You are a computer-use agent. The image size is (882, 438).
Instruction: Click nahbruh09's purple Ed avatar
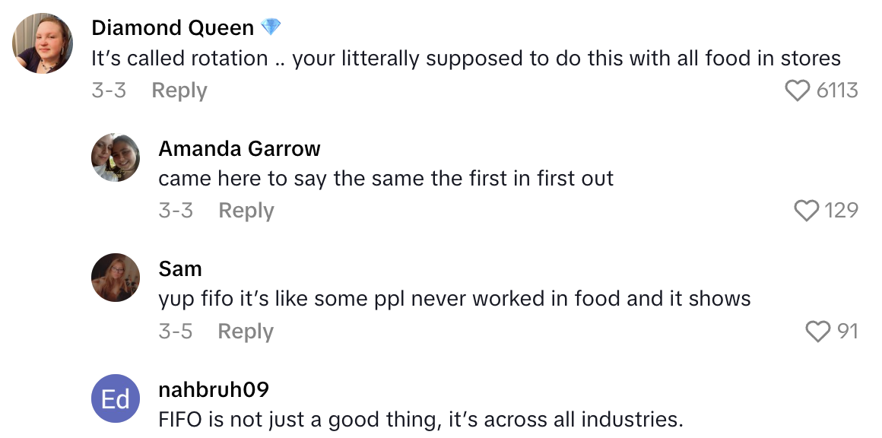click(116, 398)
